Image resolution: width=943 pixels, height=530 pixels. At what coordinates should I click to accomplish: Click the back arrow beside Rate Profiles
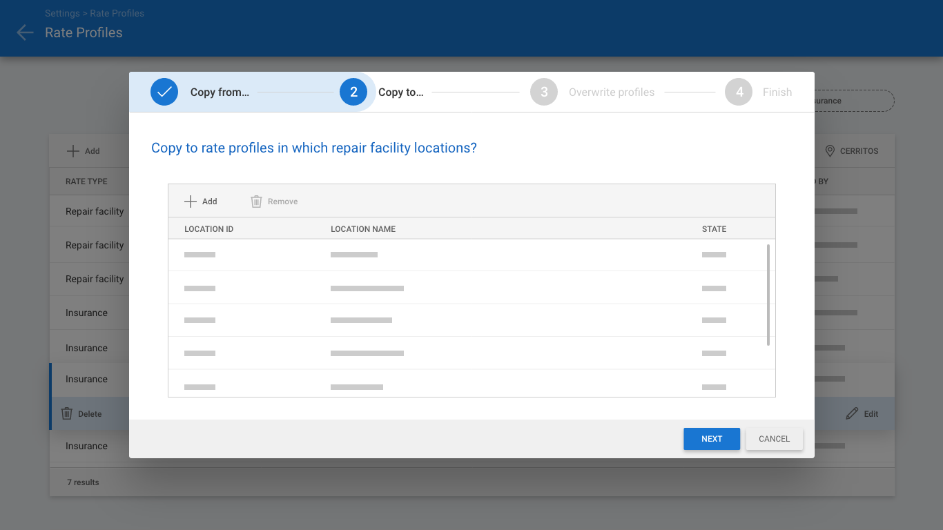point(25,32)
